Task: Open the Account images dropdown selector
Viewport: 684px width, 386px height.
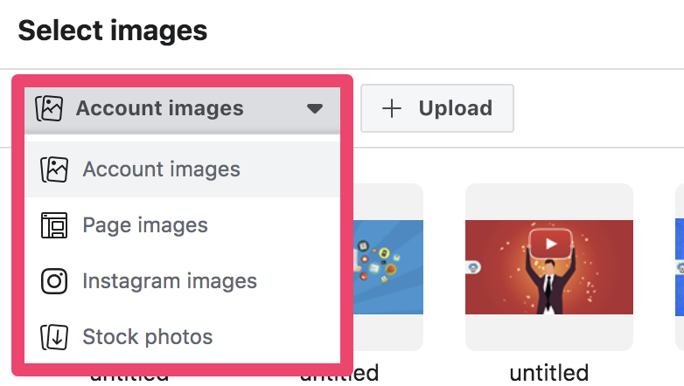Action: [x=182, y=109]
